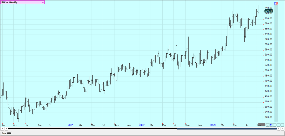The height and width of the screenshot is (136, 285).
Task: Click the pink dropdown arrow in title
Action: (x=43, y=2)
